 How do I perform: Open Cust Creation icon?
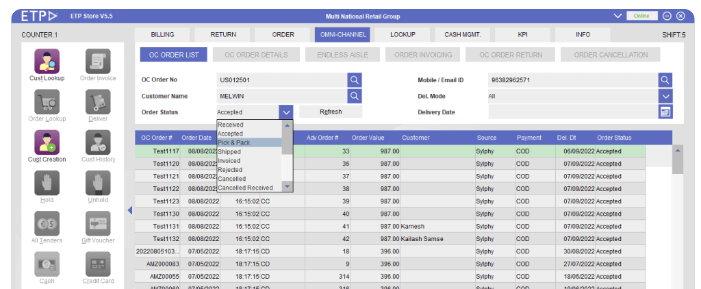(47, 142)
